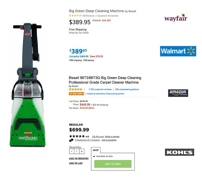Increase quantity with the plus button

(x=82, y=152)
